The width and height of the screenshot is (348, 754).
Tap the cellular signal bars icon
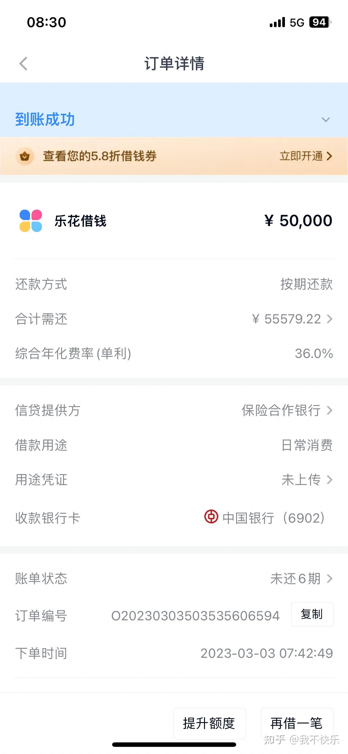pos(277,22)
